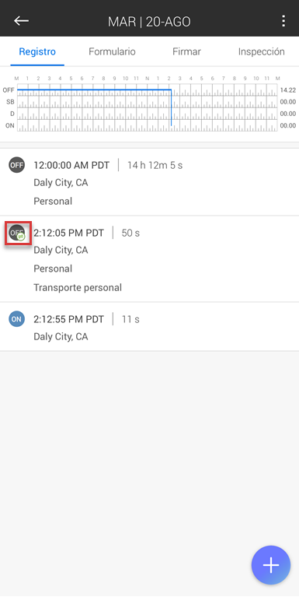Click the 14.22 OFF total hours value

(x=287, y=90)
